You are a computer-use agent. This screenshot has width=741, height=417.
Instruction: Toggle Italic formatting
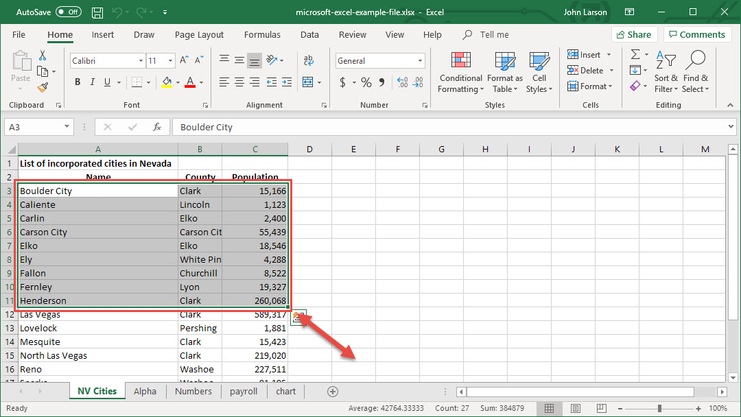pos(93,82)
